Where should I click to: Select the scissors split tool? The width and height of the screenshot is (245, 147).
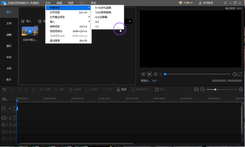point(26,90)
